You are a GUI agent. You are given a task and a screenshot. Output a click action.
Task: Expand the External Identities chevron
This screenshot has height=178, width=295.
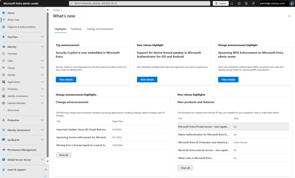coord(42,103)
